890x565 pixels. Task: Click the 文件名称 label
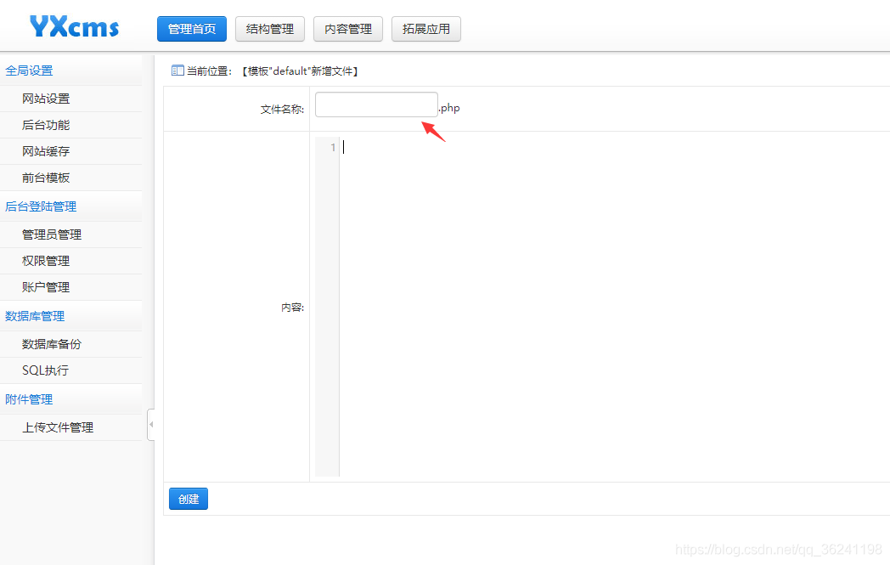[x=282, y=109]
